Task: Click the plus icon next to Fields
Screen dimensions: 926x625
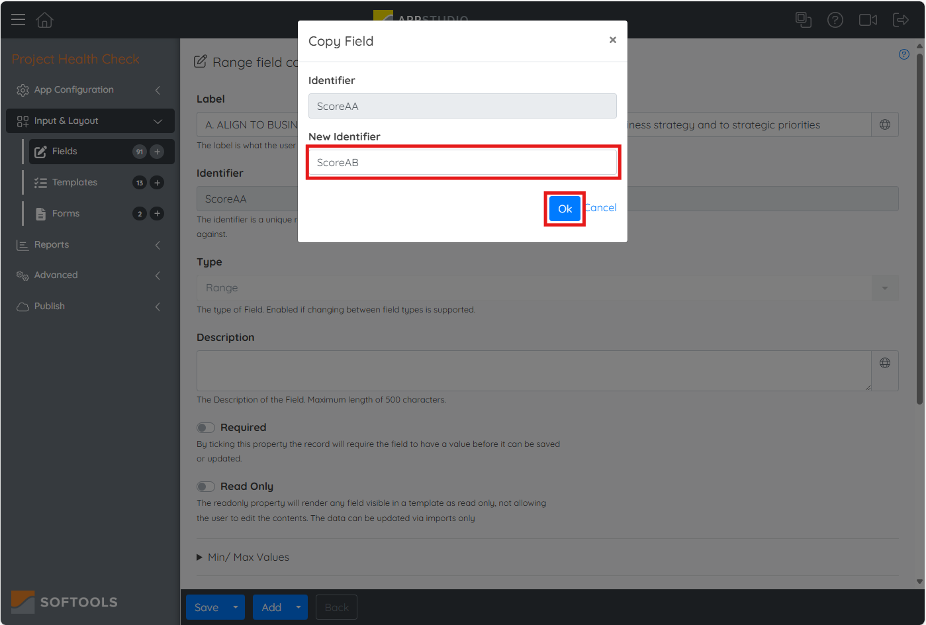Action: [157, 152]
